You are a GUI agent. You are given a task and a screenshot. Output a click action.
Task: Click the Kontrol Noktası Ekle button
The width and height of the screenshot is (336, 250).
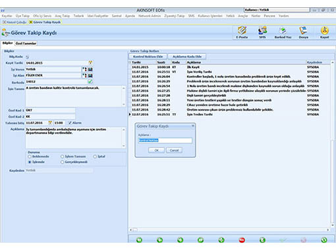[x=148, y=57]
